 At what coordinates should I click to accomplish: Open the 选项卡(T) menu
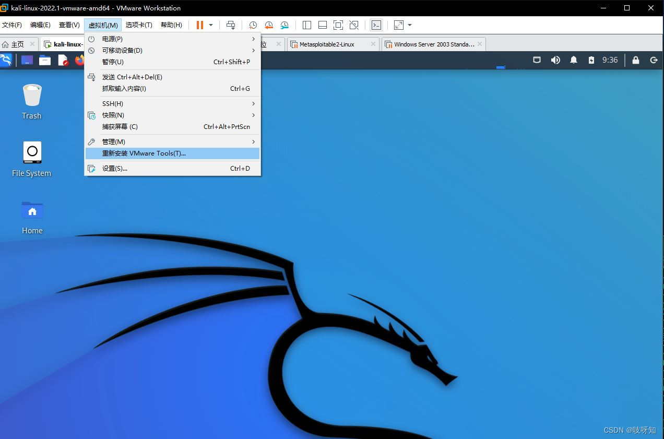(139, 25)
